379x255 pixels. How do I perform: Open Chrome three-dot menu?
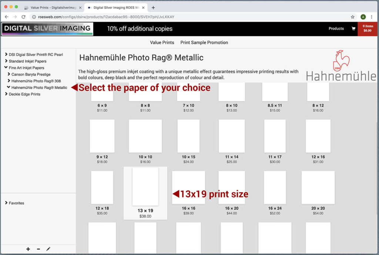click(x=372, y=17)
